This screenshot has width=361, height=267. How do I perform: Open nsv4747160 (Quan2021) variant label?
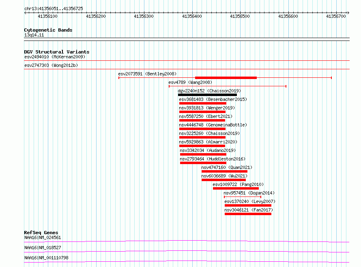pos(227,167)
